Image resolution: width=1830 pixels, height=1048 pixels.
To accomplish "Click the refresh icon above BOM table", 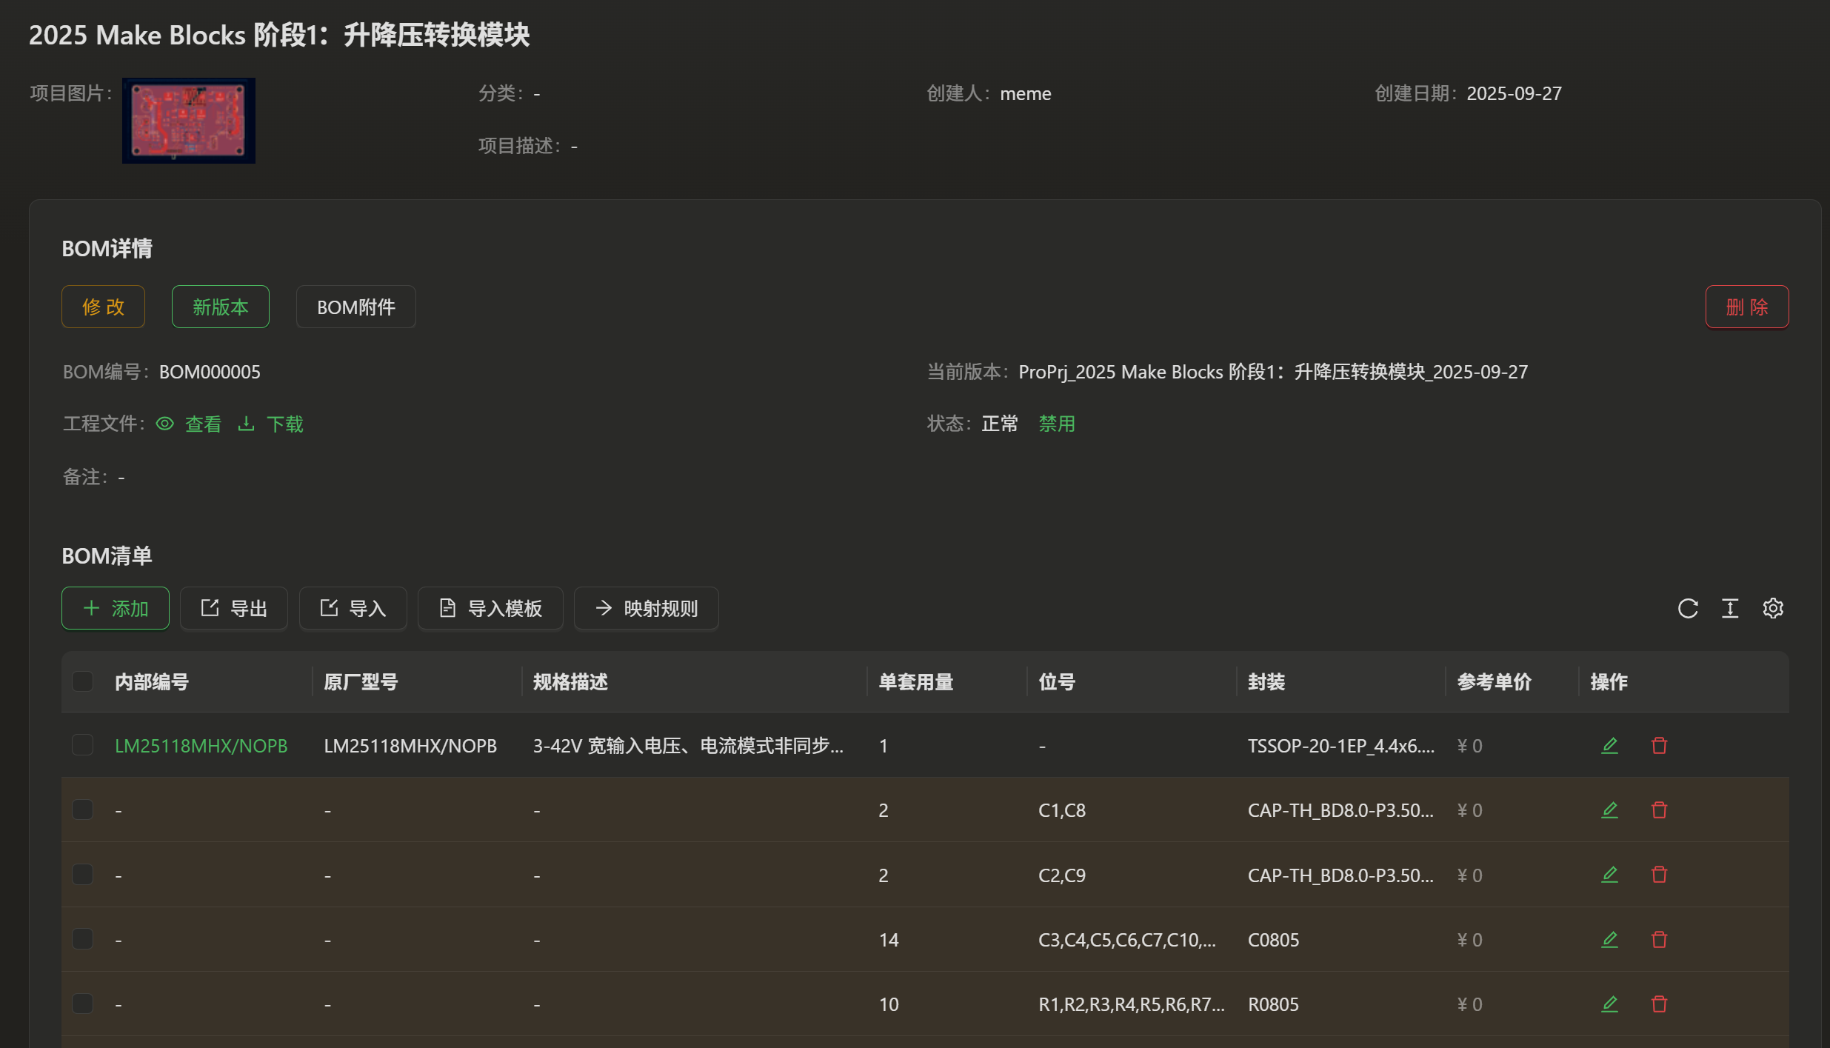I will 1688,609.
